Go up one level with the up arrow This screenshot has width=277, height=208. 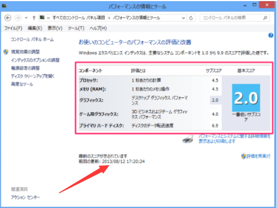34,18
